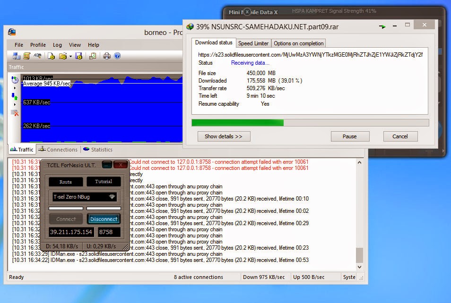Open Proxy Servers settings toolbar icon

17,56
